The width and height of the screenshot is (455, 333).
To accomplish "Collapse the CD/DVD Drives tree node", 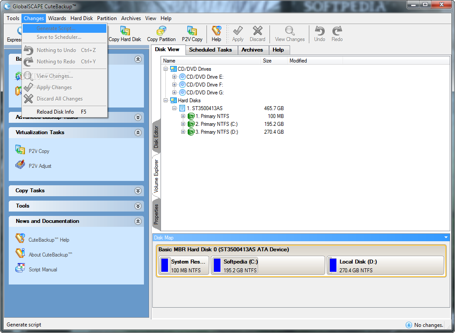I will point(166,69).
